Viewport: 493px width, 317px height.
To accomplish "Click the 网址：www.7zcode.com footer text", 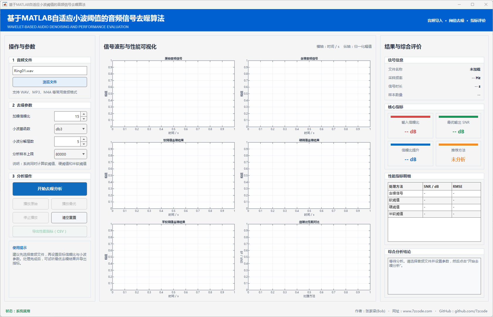I will pyautogui.click(x=412, y=311).
